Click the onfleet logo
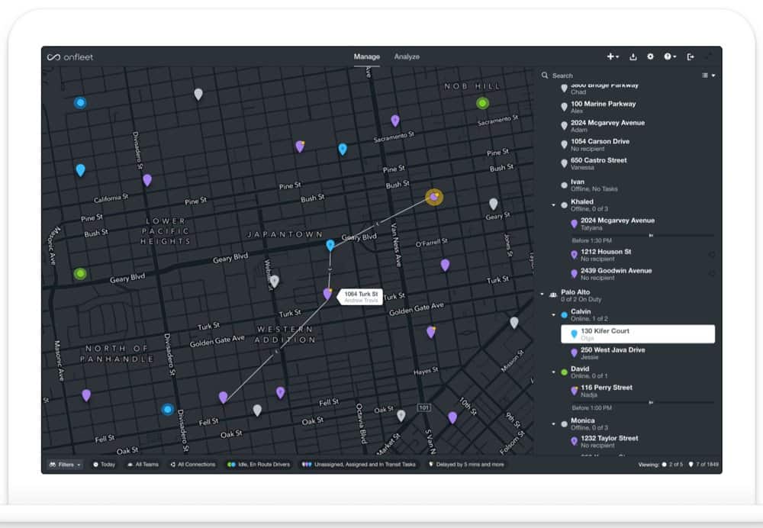763x528 pixels. (64, 57)
